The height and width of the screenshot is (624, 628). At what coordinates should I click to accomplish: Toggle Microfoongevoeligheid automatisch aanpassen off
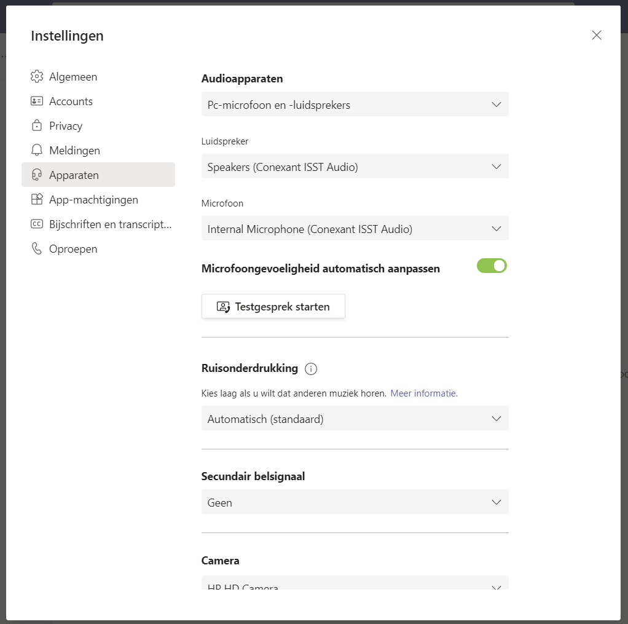[492, 266]
